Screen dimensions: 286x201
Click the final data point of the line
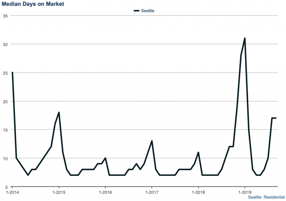[x=276, y=118]
